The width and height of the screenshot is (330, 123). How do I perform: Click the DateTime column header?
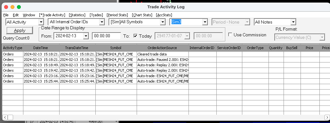tap(41, 48)
